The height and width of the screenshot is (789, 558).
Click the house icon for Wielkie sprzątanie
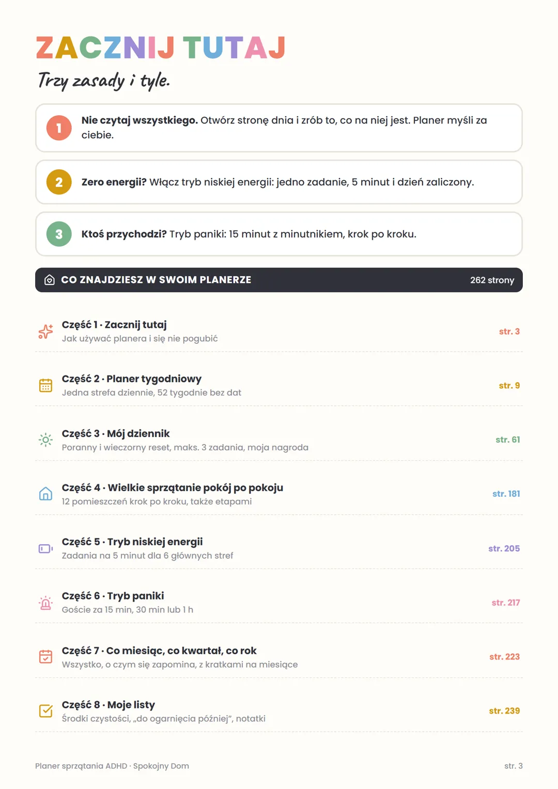click(x=45, y=494)
